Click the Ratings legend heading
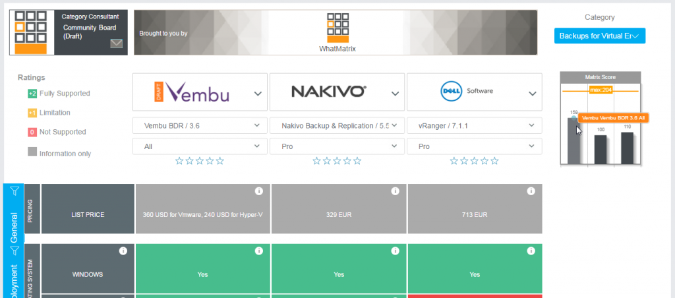The width and height of the screenshot is (675, 298). point(32,78)
